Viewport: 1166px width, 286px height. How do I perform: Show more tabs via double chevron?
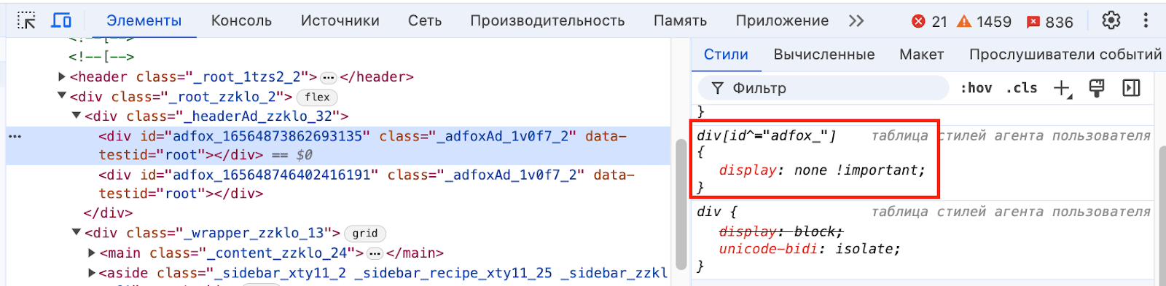(x=856, y=21)
